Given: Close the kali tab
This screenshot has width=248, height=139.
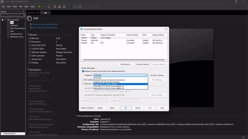Looking at the screenshot, I should click(x=49, y=13).
